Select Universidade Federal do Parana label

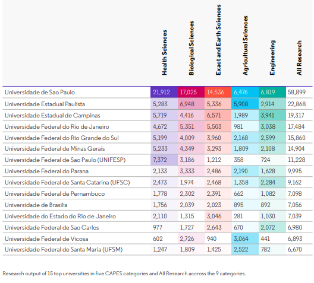tap(46, 171)
